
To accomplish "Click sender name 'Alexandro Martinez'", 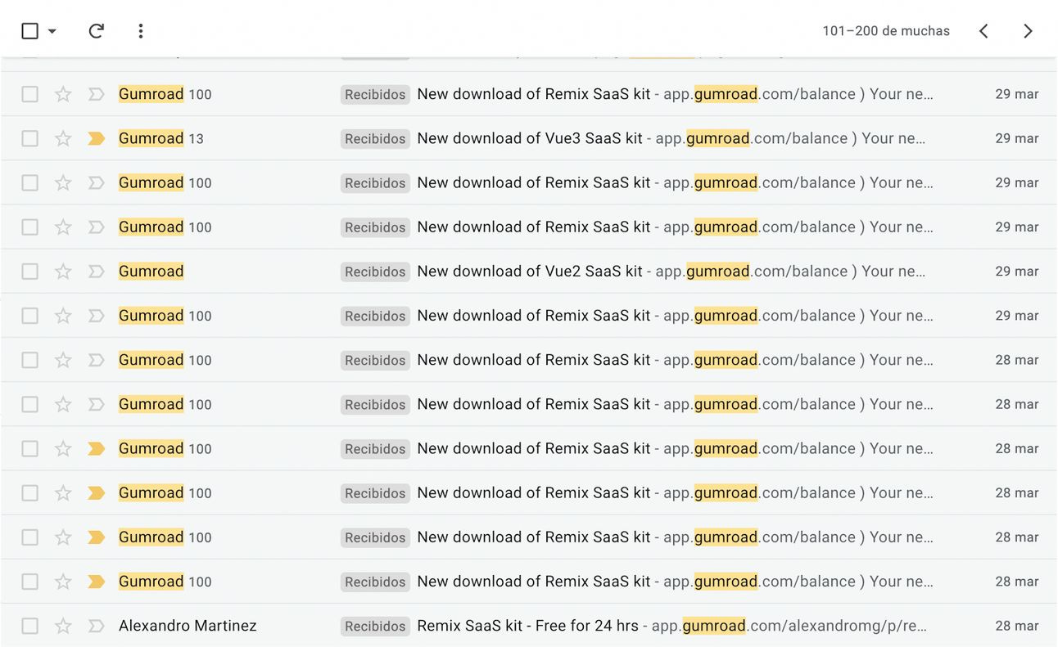I will click(188, 626).
